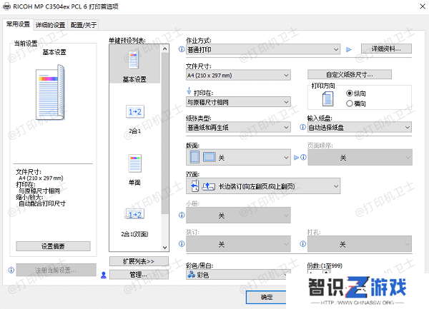
Task: Click info icon beside 注册当前设置 button
Action: (11, 270)
